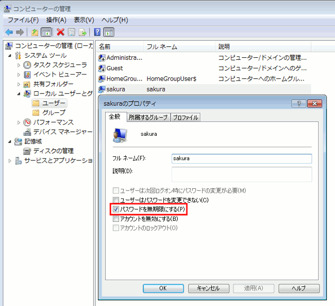Click the blue question mark Help toolbar icon
The width and height of the screenshot is (335, 306).
97,32
